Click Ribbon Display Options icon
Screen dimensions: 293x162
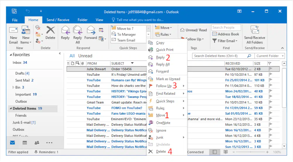pyautogui.click(x=239, y=11)
